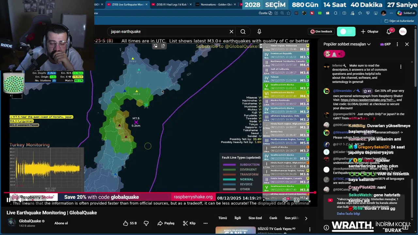Select the Canlı filter chip

pos(273,218)
